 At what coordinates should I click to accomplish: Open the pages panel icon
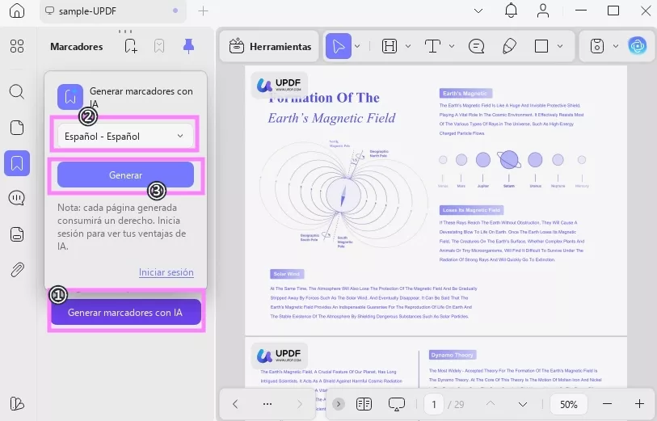[17, 128]
